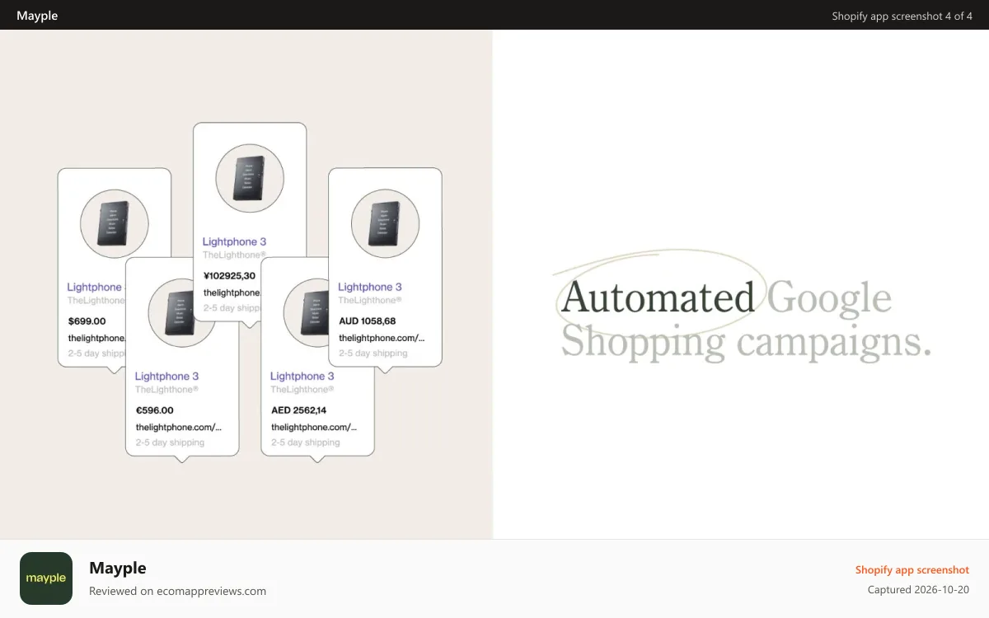Click the AED 2562,14 price
The width and height of the screenshot is (989, 618).
click(299, 410)
